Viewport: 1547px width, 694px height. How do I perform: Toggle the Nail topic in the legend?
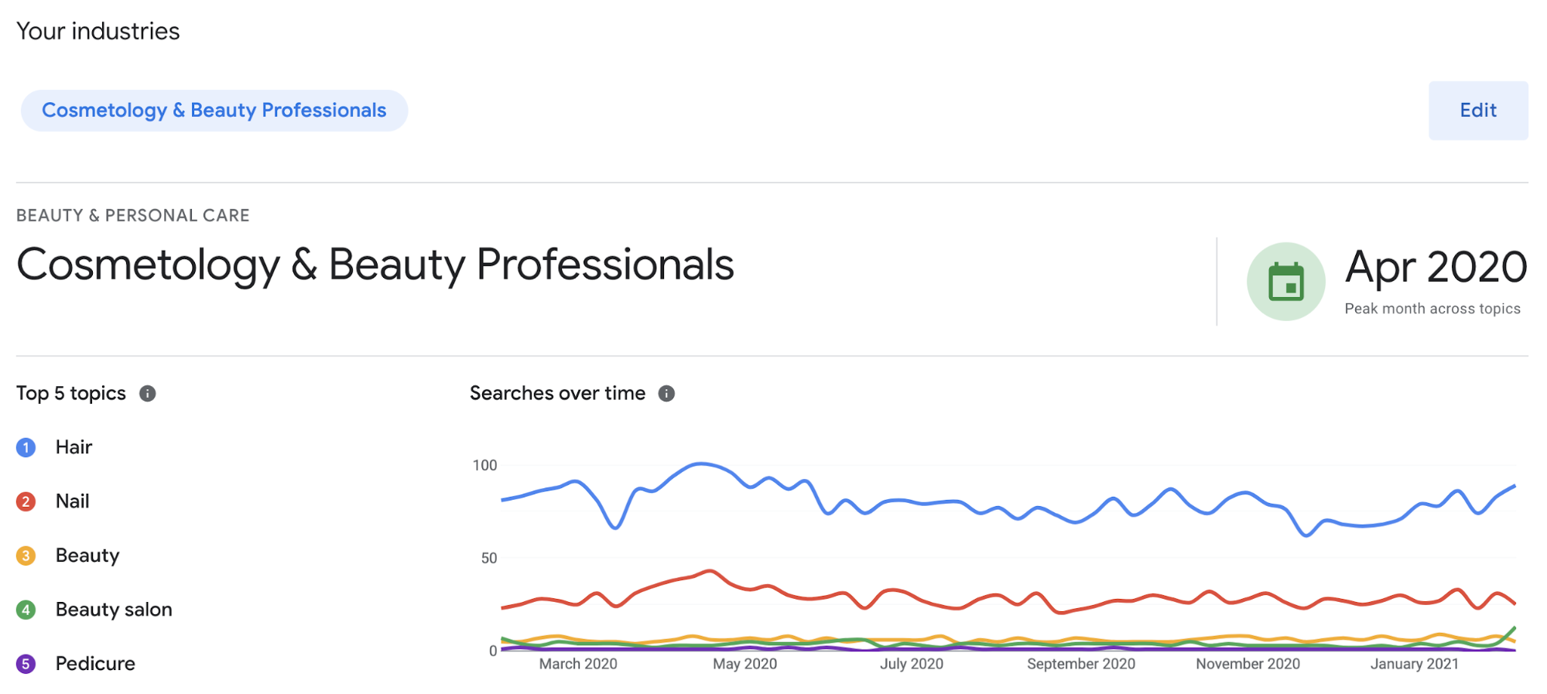point(71,501)
